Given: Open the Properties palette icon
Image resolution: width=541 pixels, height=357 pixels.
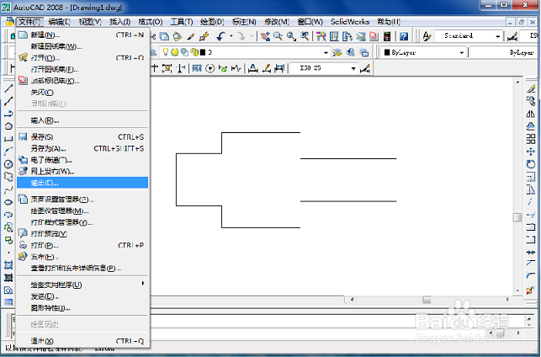Looking at the screenshot, I should [321, 36].
